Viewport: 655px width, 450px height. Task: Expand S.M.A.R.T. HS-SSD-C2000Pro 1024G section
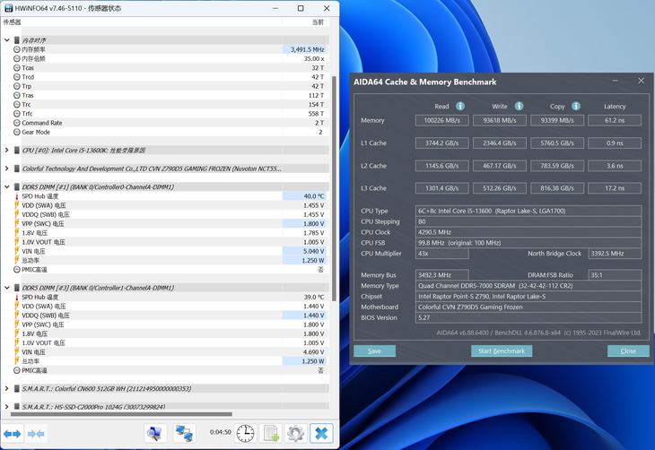click(x=7, y=407)
